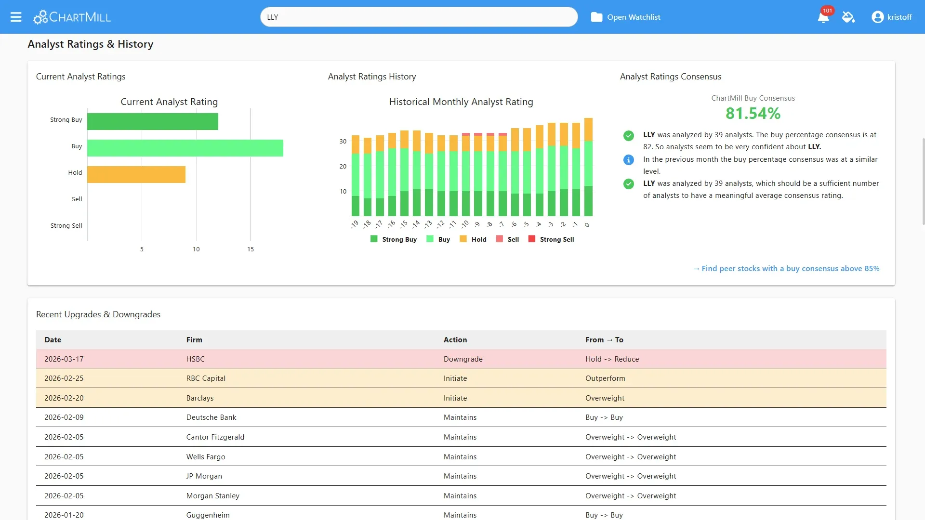The image size is (925, 520).
Task: Click the Open Watchlist folder icon
Action: tap(596, 17)
